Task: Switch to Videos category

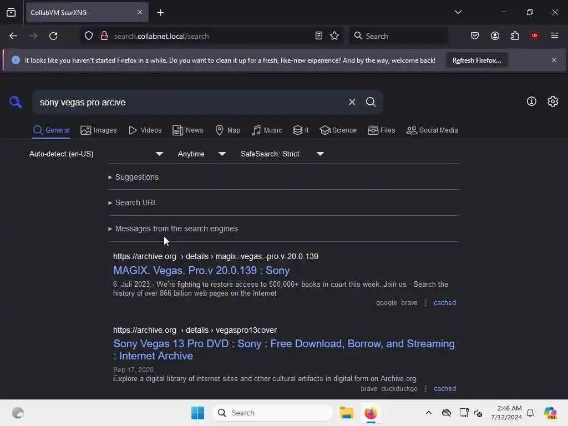Action: point(145,130)
